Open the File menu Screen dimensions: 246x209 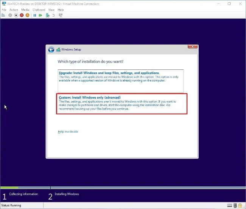[4, 10]
